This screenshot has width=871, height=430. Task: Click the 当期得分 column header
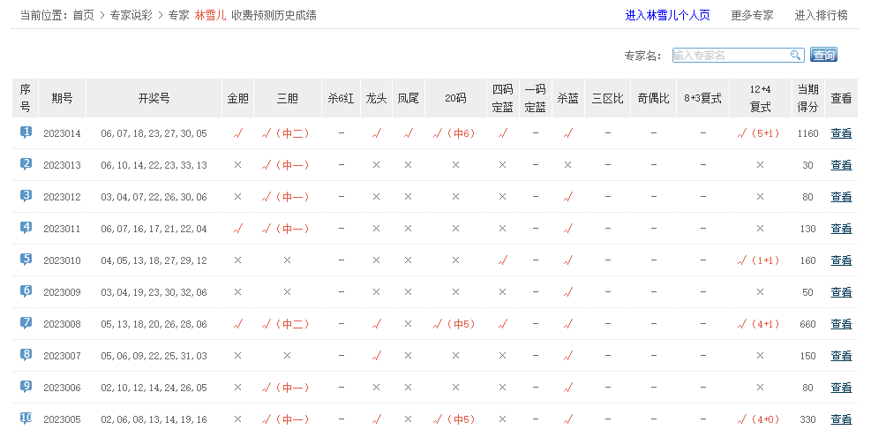(807, 98)
